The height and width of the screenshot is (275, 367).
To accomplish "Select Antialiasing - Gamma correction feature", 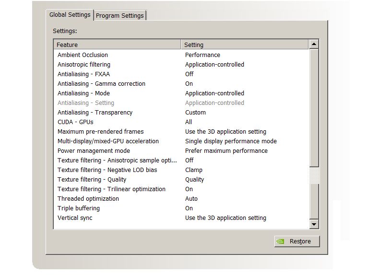I will point(101,84).
